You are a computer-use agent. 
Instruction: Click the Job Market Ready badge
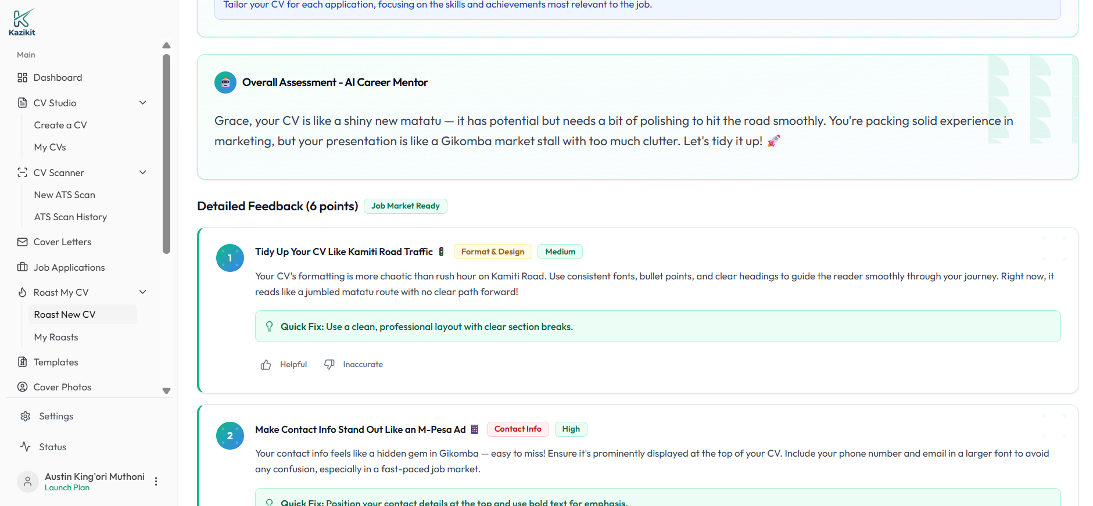coord(406,206)
